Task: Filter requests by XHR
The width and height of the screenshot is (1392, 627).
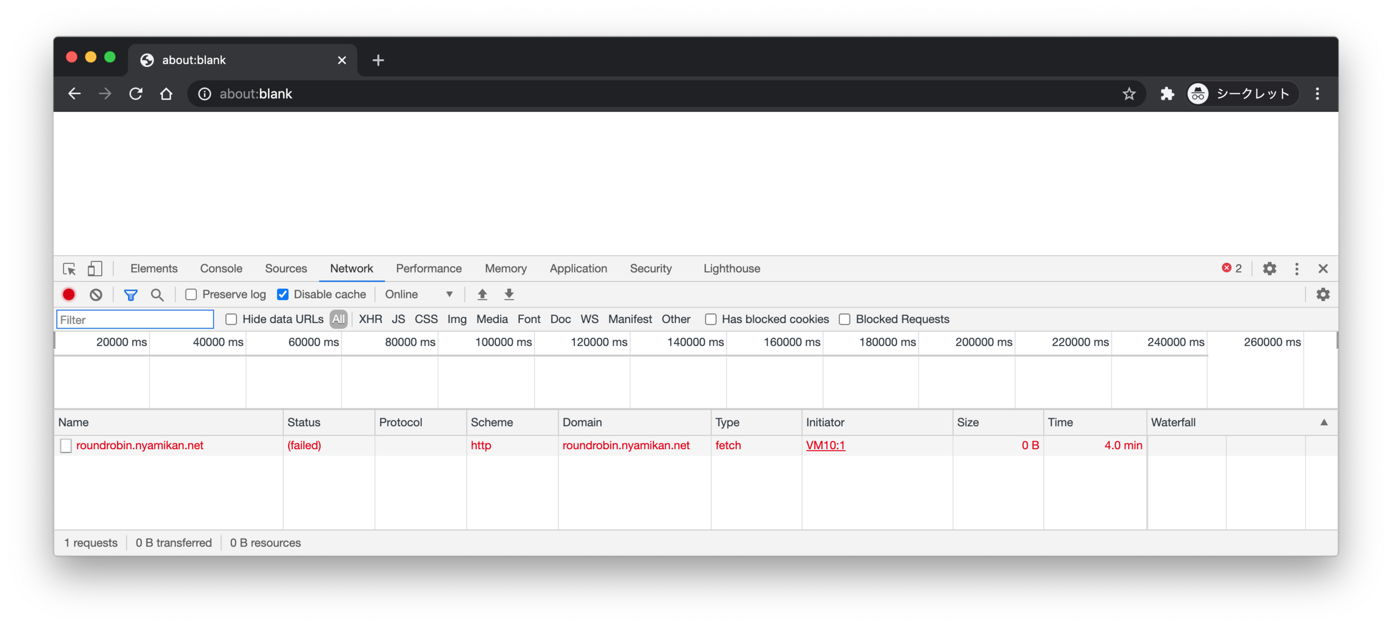Action: tap(370, 319)
